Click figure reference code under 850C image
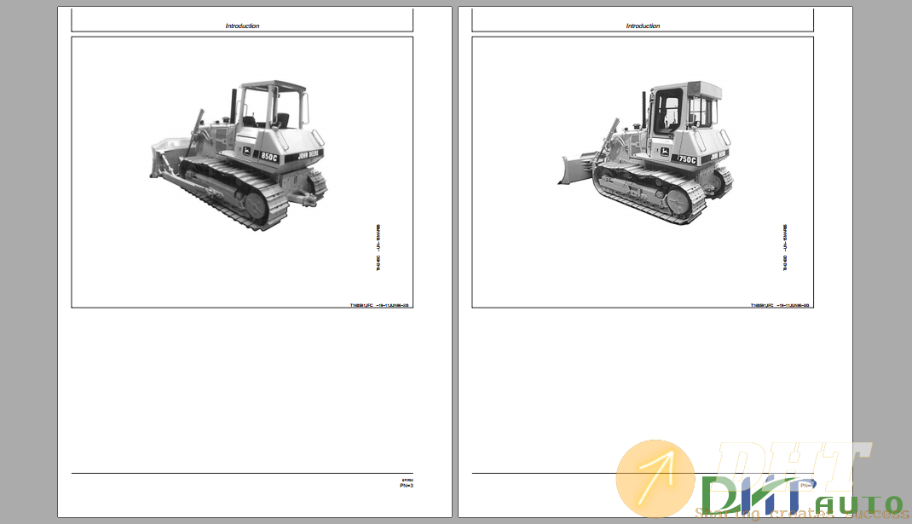 (379, 305)
